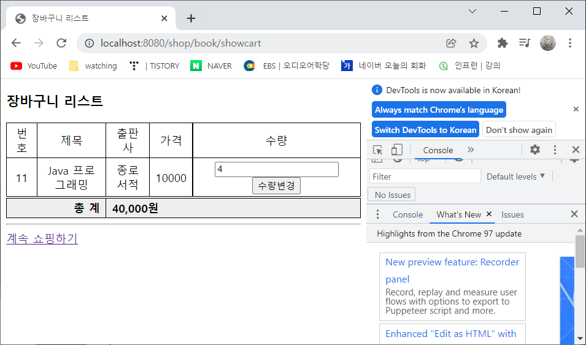Click the quantity input field
Image resolution: width=586 pixels, height=345 pixels.
tap(277, 169)
